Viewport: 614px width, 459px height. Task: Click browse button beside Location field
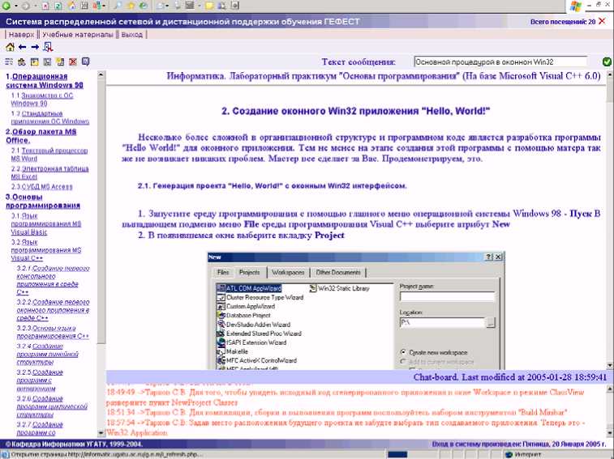point(490,322)
